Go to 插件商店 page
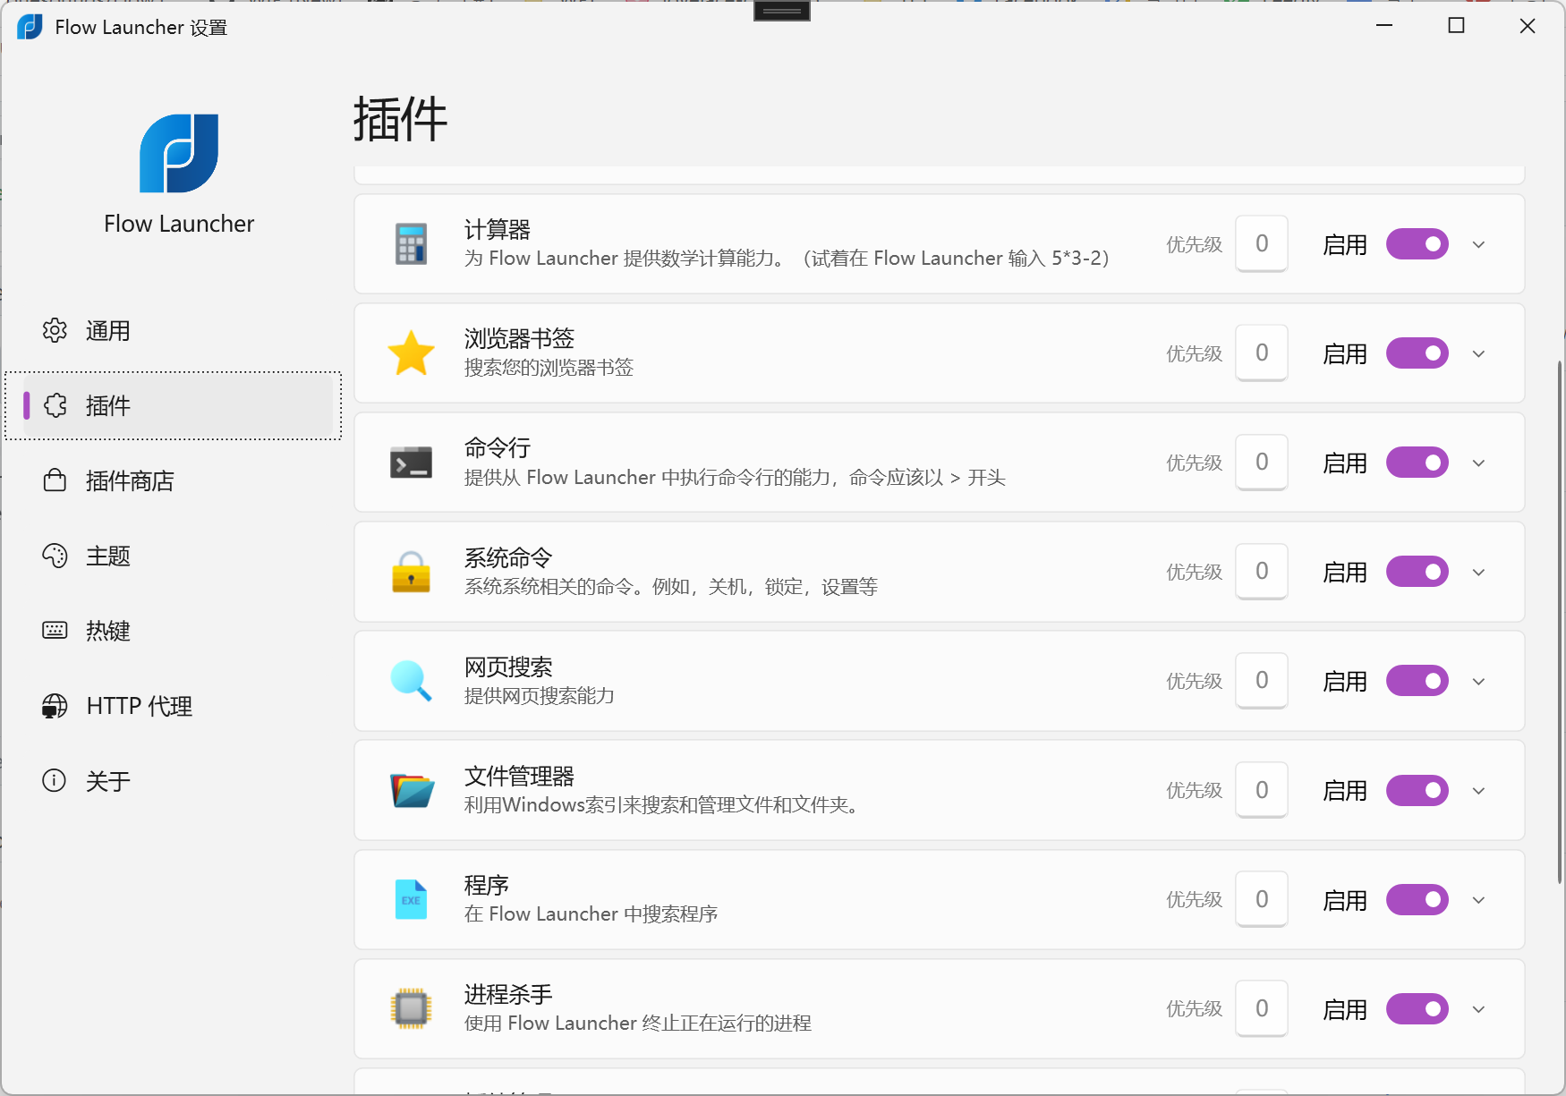 177,480
